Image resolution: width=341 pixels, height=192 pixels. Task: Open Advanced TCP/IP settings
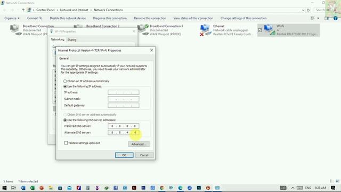point(139,144)
